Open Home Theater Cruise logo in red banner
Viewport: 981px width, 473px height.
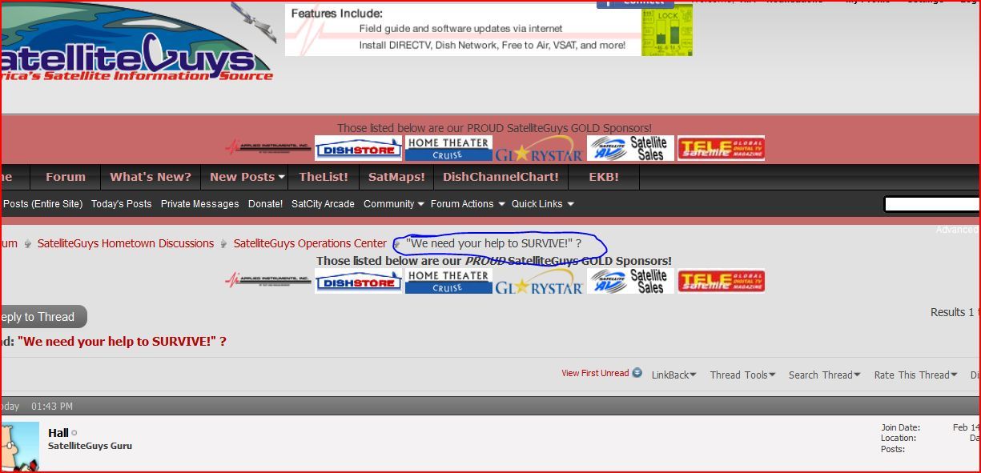tap(448, 148)
